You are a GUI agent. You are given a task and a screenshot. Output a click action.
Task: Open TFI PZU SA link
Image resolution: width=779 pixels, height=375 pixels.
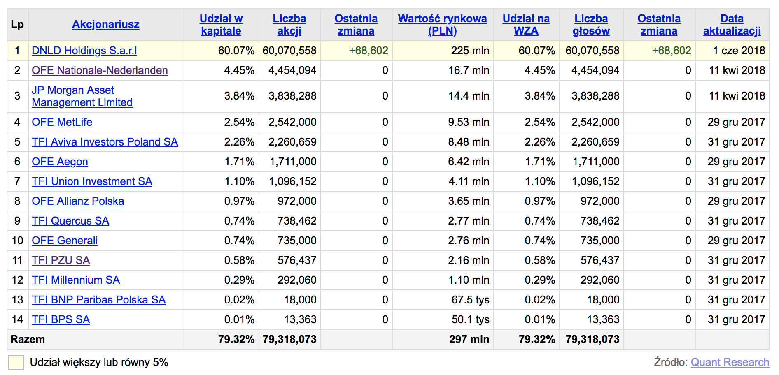(x=61, y=260)
